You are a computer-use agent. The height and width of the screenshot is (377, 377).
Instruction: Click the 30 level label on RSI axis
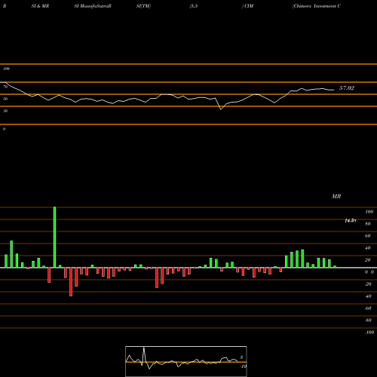(5, 111)
